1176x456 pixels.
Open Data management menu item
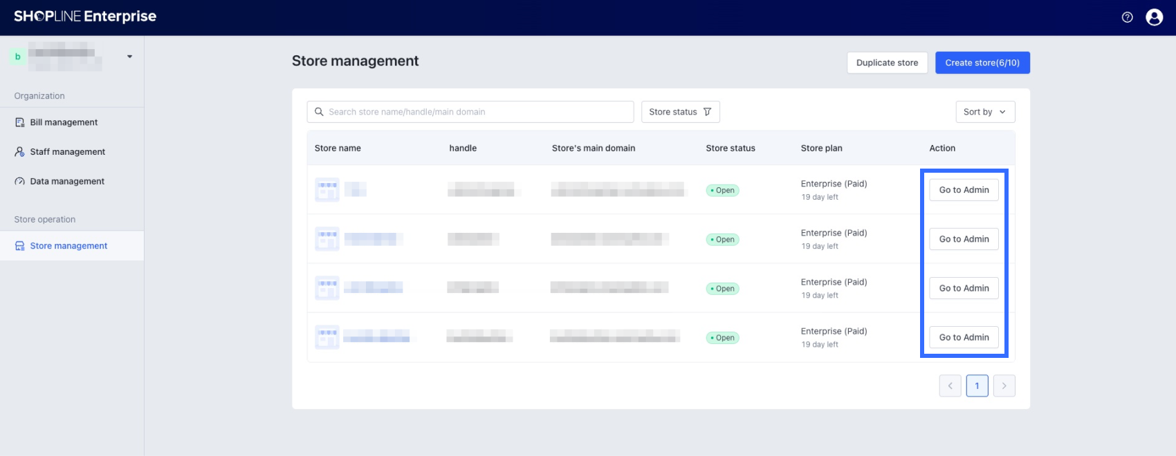tap(72, 182)
